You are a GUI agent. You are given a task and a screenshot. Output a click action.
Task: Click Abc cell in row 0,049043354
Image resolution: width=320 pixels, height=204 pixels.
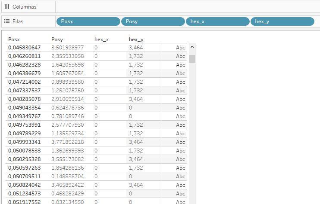pos(174,108)
